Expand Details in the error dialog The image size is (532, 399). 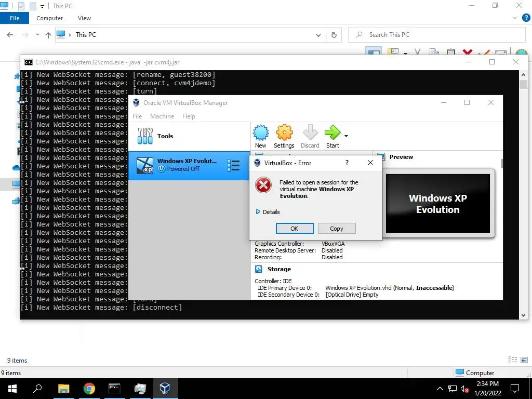click(268, 212)
